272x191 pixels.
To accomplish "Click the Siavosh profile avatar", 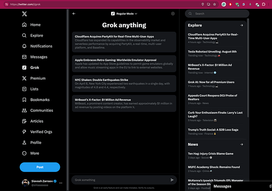I will click(x=25, y=183).
